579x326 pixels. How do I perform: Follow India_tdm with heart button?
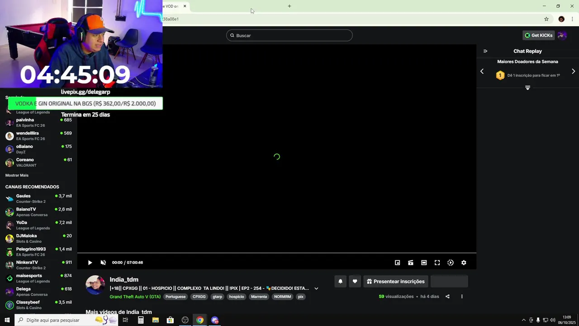click(355, 281)
